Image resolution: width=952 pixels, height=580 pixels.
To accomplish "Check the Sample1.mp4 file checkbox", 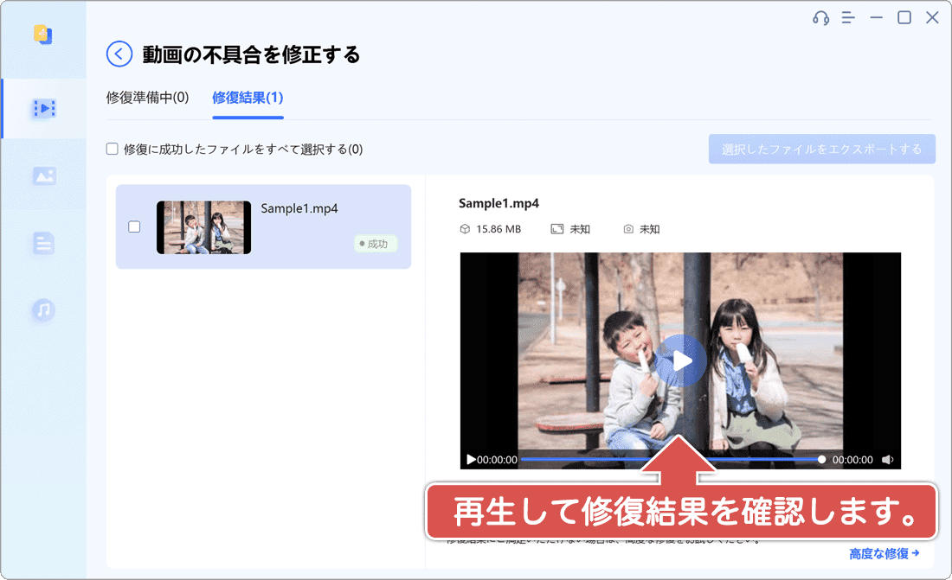I will (x=134, y=226).
